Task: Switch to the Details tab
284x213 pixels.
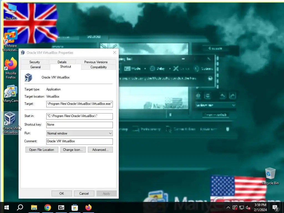Action: coord(62,62)
